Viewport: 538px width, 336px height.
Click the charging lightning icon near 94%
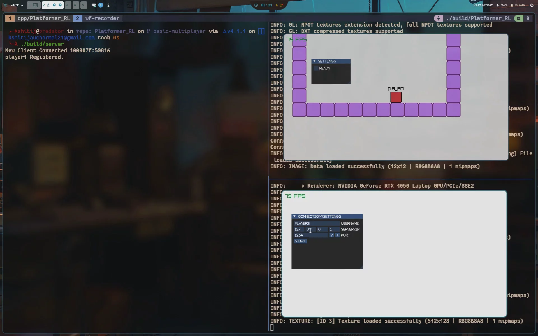click(497, 5)
